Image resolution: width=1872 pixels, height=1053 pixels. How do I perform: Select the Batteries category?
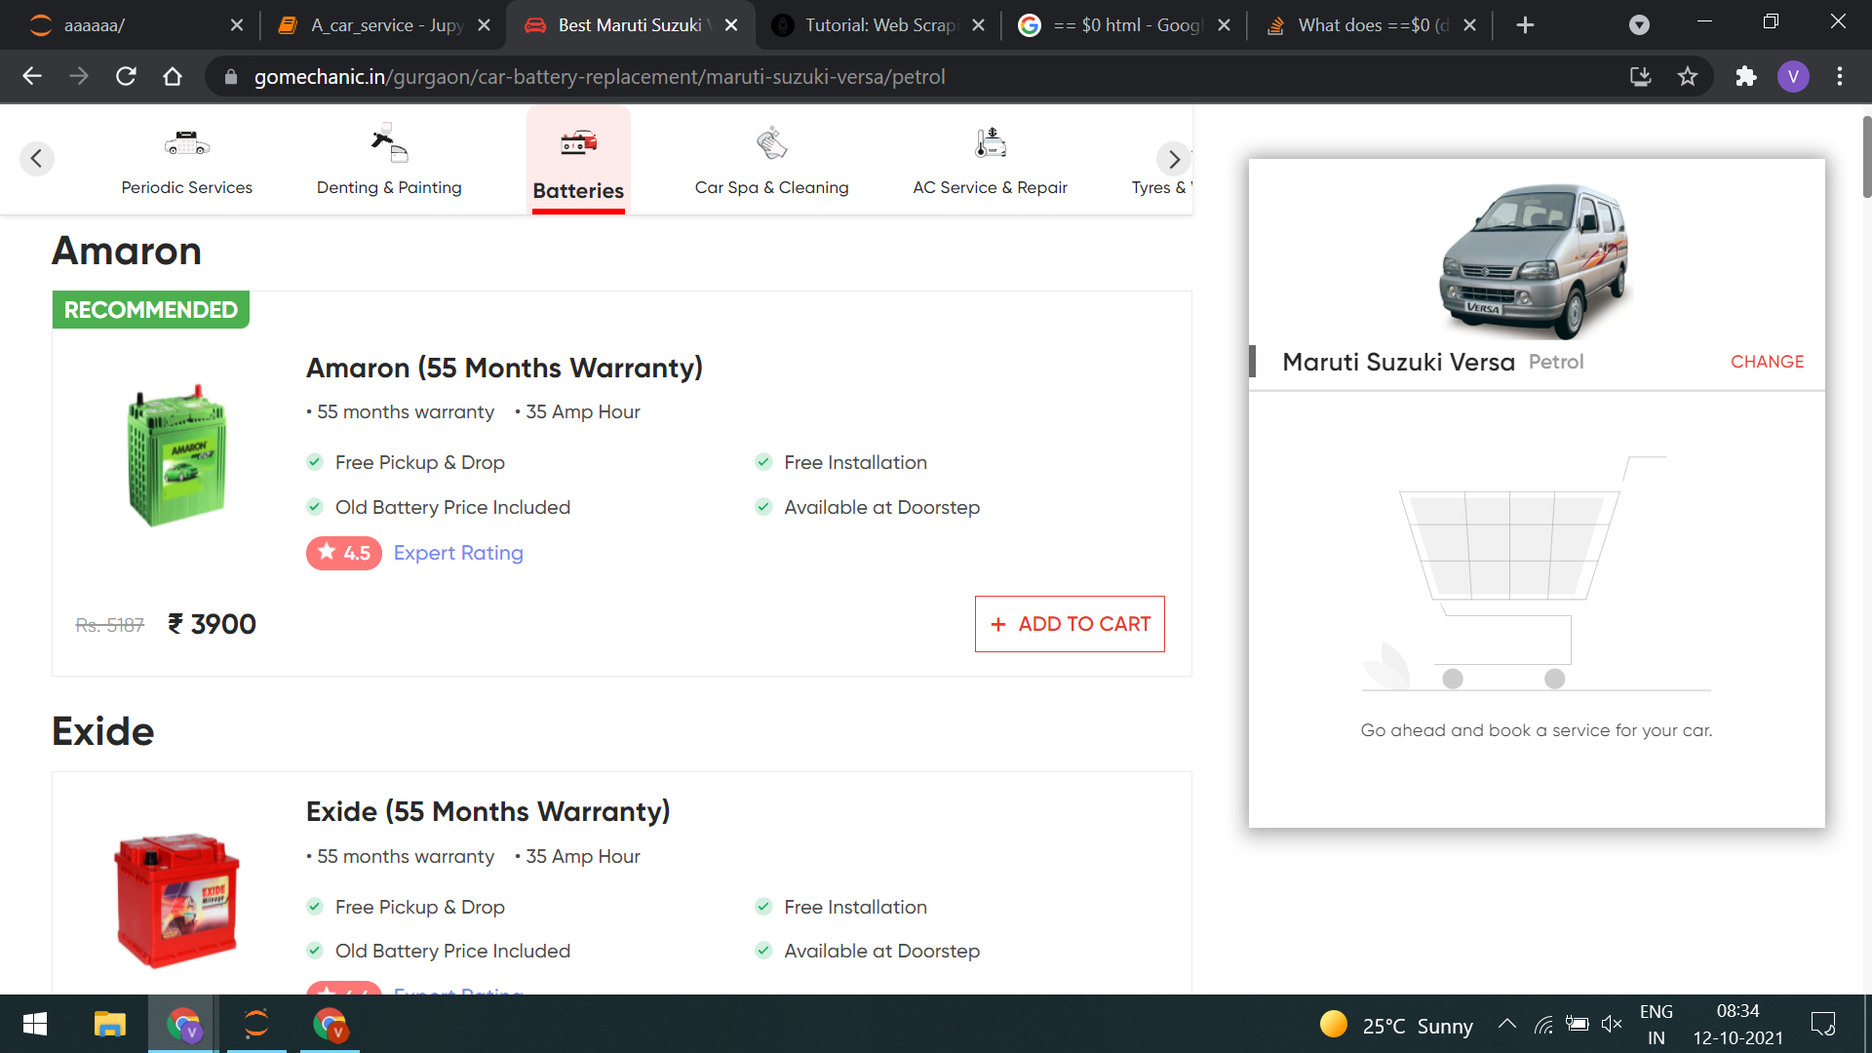[x=578, y=161]
